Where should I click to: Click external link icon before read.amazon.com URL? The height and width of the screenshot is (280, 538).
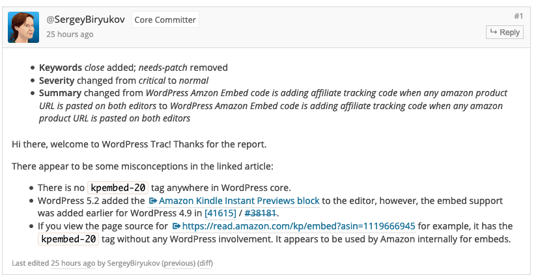click(176, 226)
